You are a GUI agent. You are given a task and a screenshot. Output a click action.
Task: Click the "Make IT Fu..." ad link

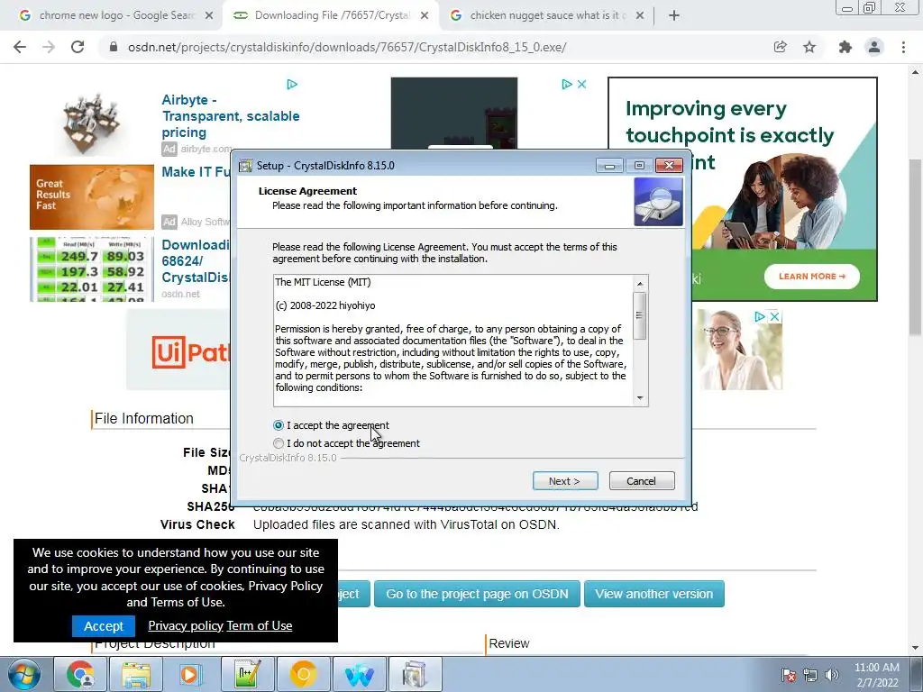click(196, 172)
